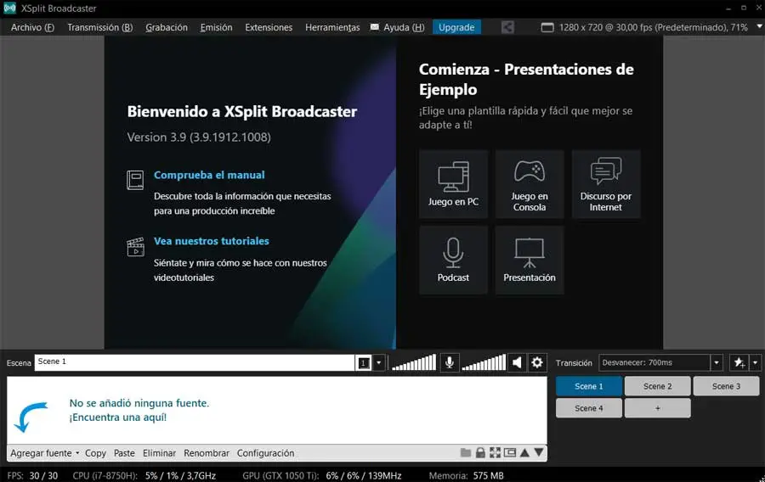Switch to Scene 4
The image size is (765, 482).
click(x=589, y=408)
